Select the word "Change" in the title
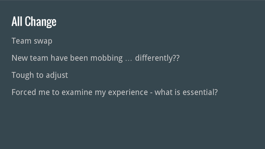 (41, 22)
